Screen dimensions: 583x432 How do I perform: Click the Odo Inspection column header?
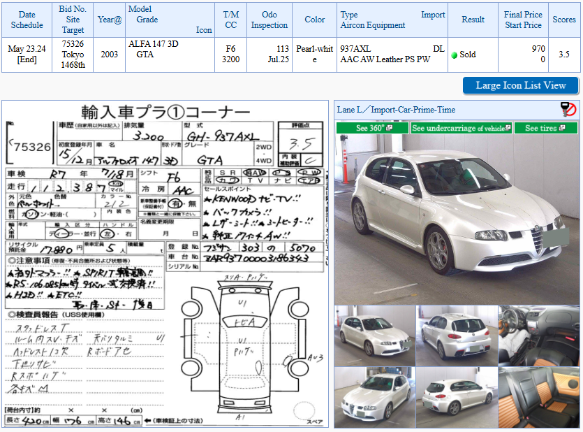tap(269, 20)
